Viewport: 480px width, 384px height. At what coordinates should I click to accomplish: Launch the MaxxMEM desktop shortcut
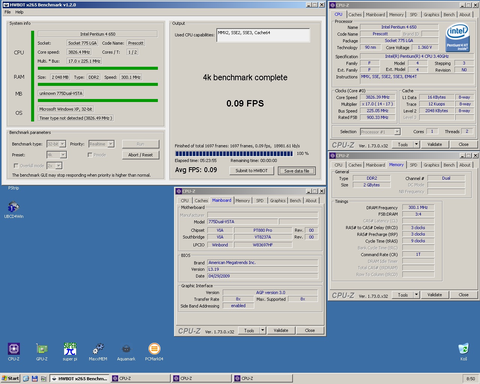click(x=98, y=352)
